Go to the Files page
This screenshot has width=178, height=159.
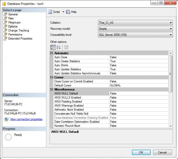coord(11,18)
